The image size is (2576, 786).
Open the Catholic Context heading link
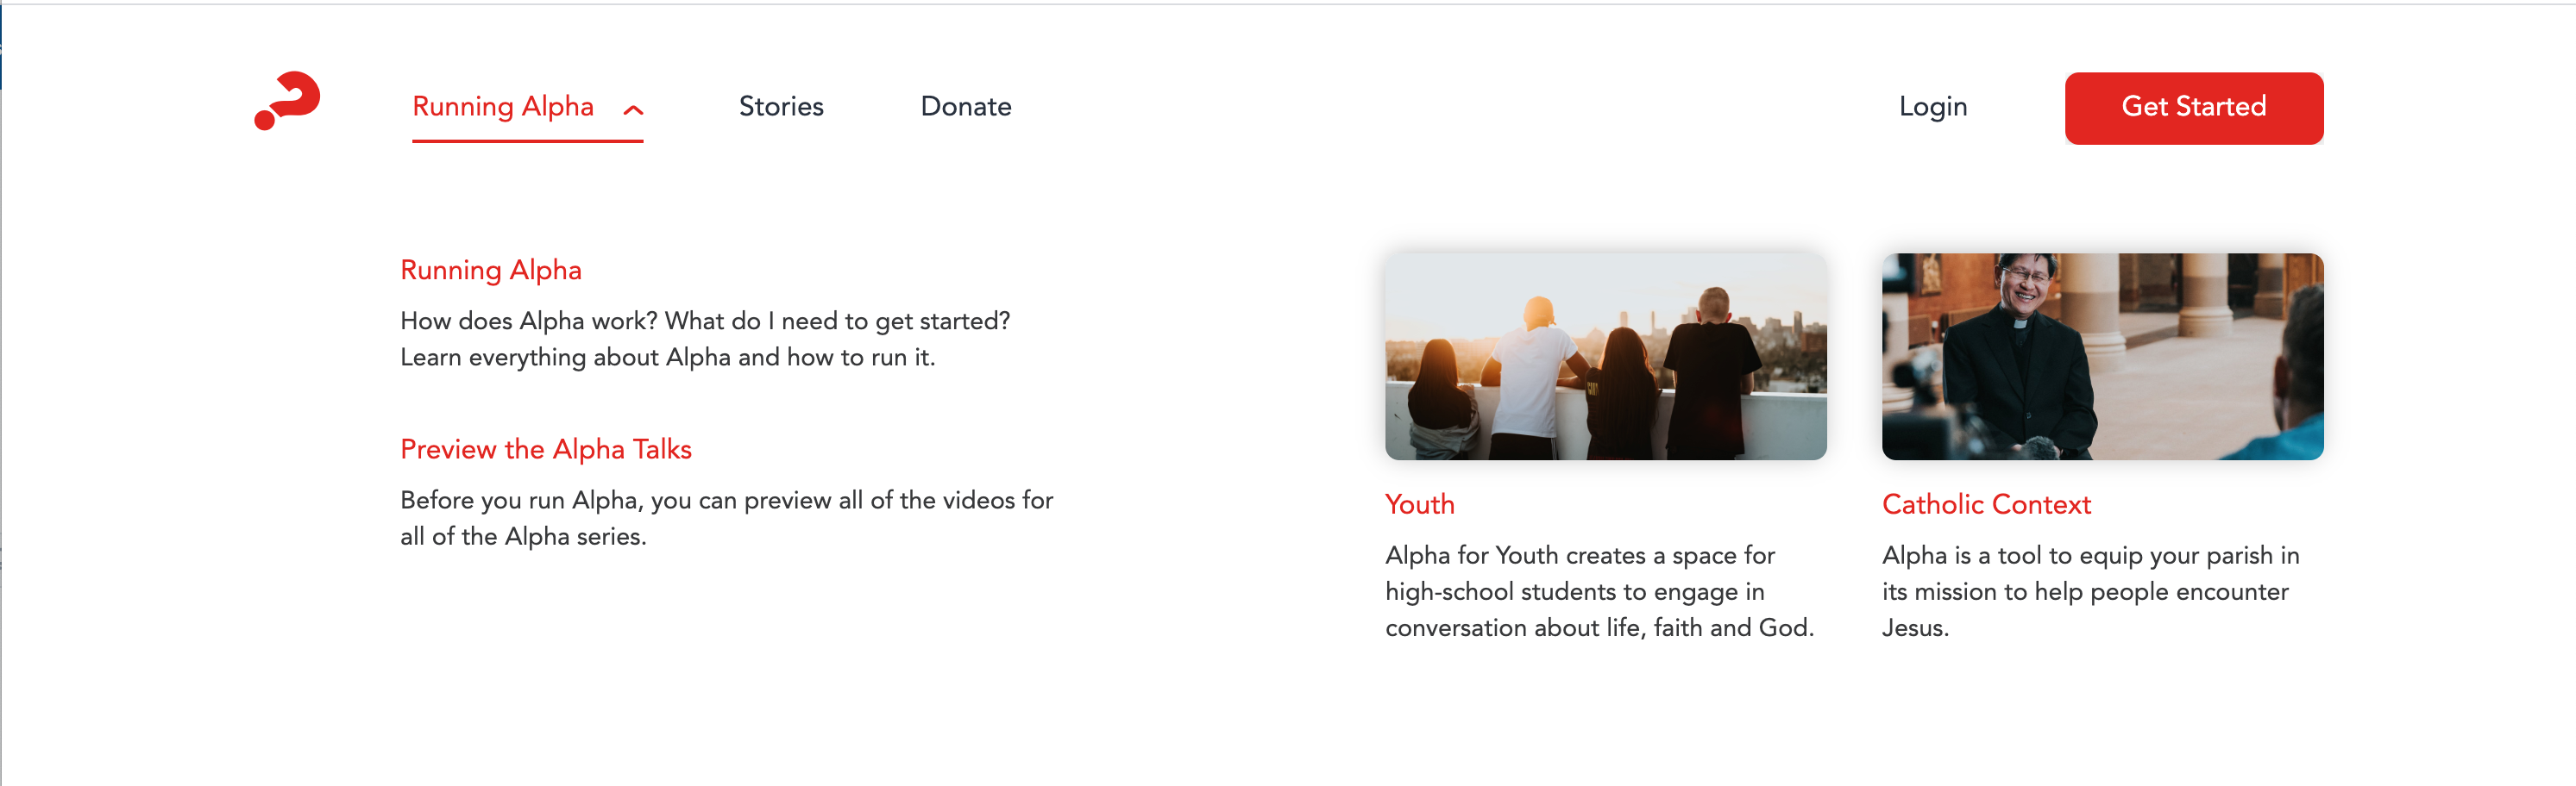click(1986, 504)
